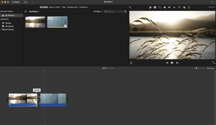Viewport: 216px width, 125px height.
Task: Collapse the iMovie Library chevron
Action: [1, 30]
